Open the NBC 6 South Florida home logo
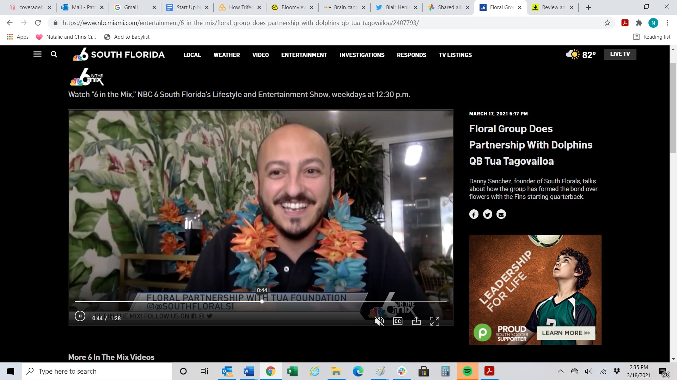Viewport: 677px width, 380px height. [118, 55]
